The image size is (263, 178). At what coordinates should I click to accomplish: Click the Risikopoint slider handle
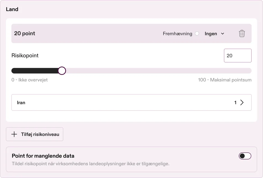coord(62,71)
